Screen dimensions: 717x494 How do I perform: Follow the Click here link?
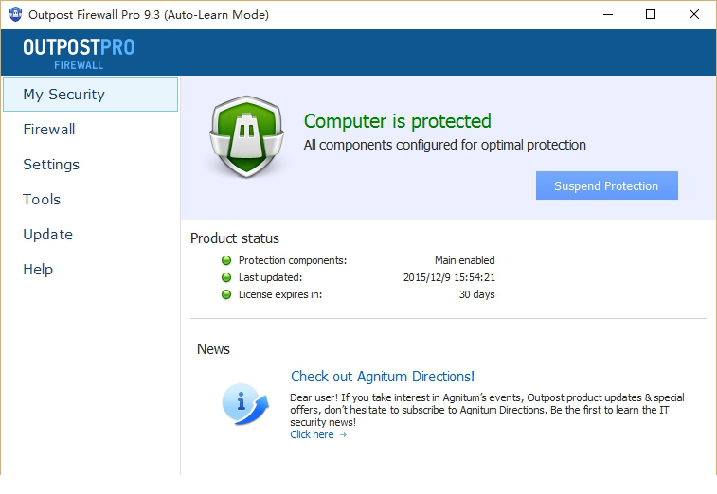click(x=312, y=434)
